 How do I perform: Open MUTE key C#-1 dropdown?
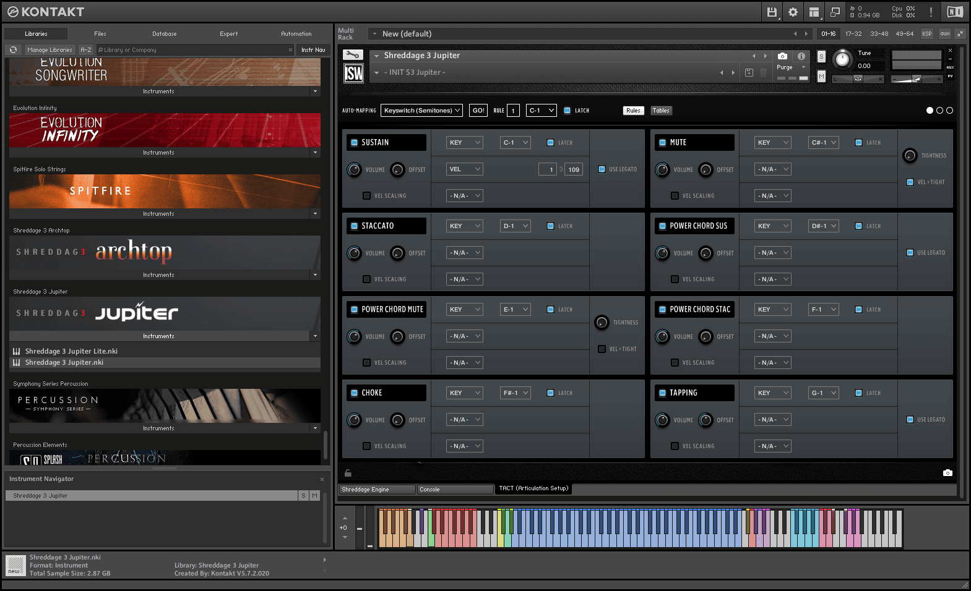[824, 142]
